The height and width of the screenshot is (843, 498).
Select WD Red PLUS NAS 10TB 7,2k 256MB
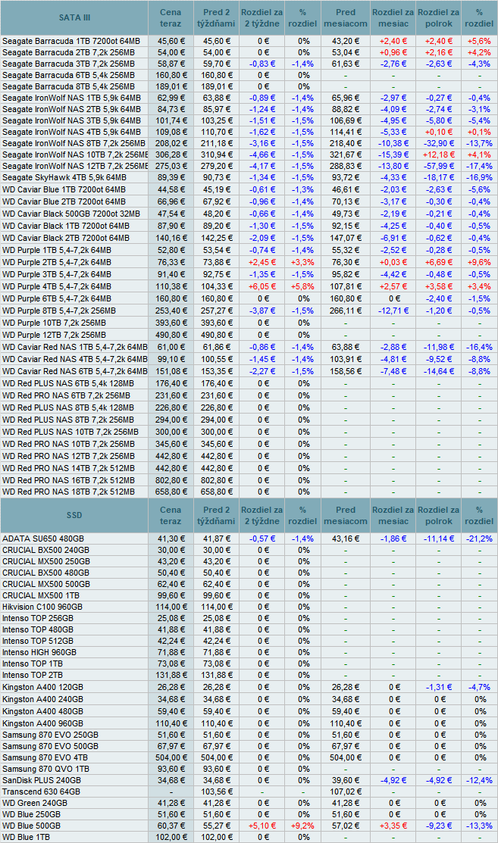pyautogui.click(x=70, y=432)
